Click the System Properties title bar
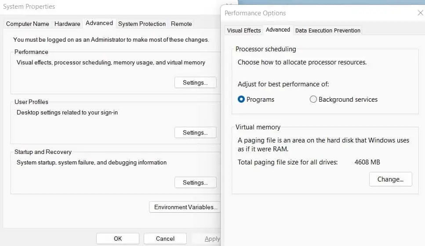This screenshot has height=246, width=425. (88, 7)
